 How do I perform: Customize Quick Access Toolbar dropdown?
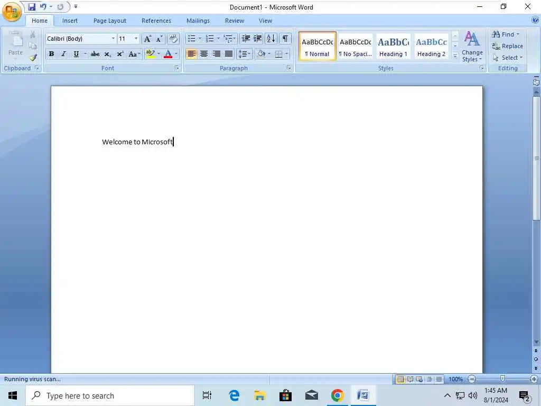(76, 6)
